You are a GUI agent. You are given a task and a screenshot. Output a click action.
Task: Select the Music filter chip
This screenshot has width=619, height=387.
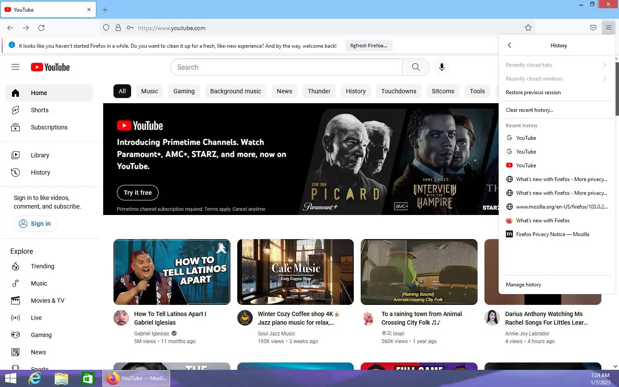[150, 91]
